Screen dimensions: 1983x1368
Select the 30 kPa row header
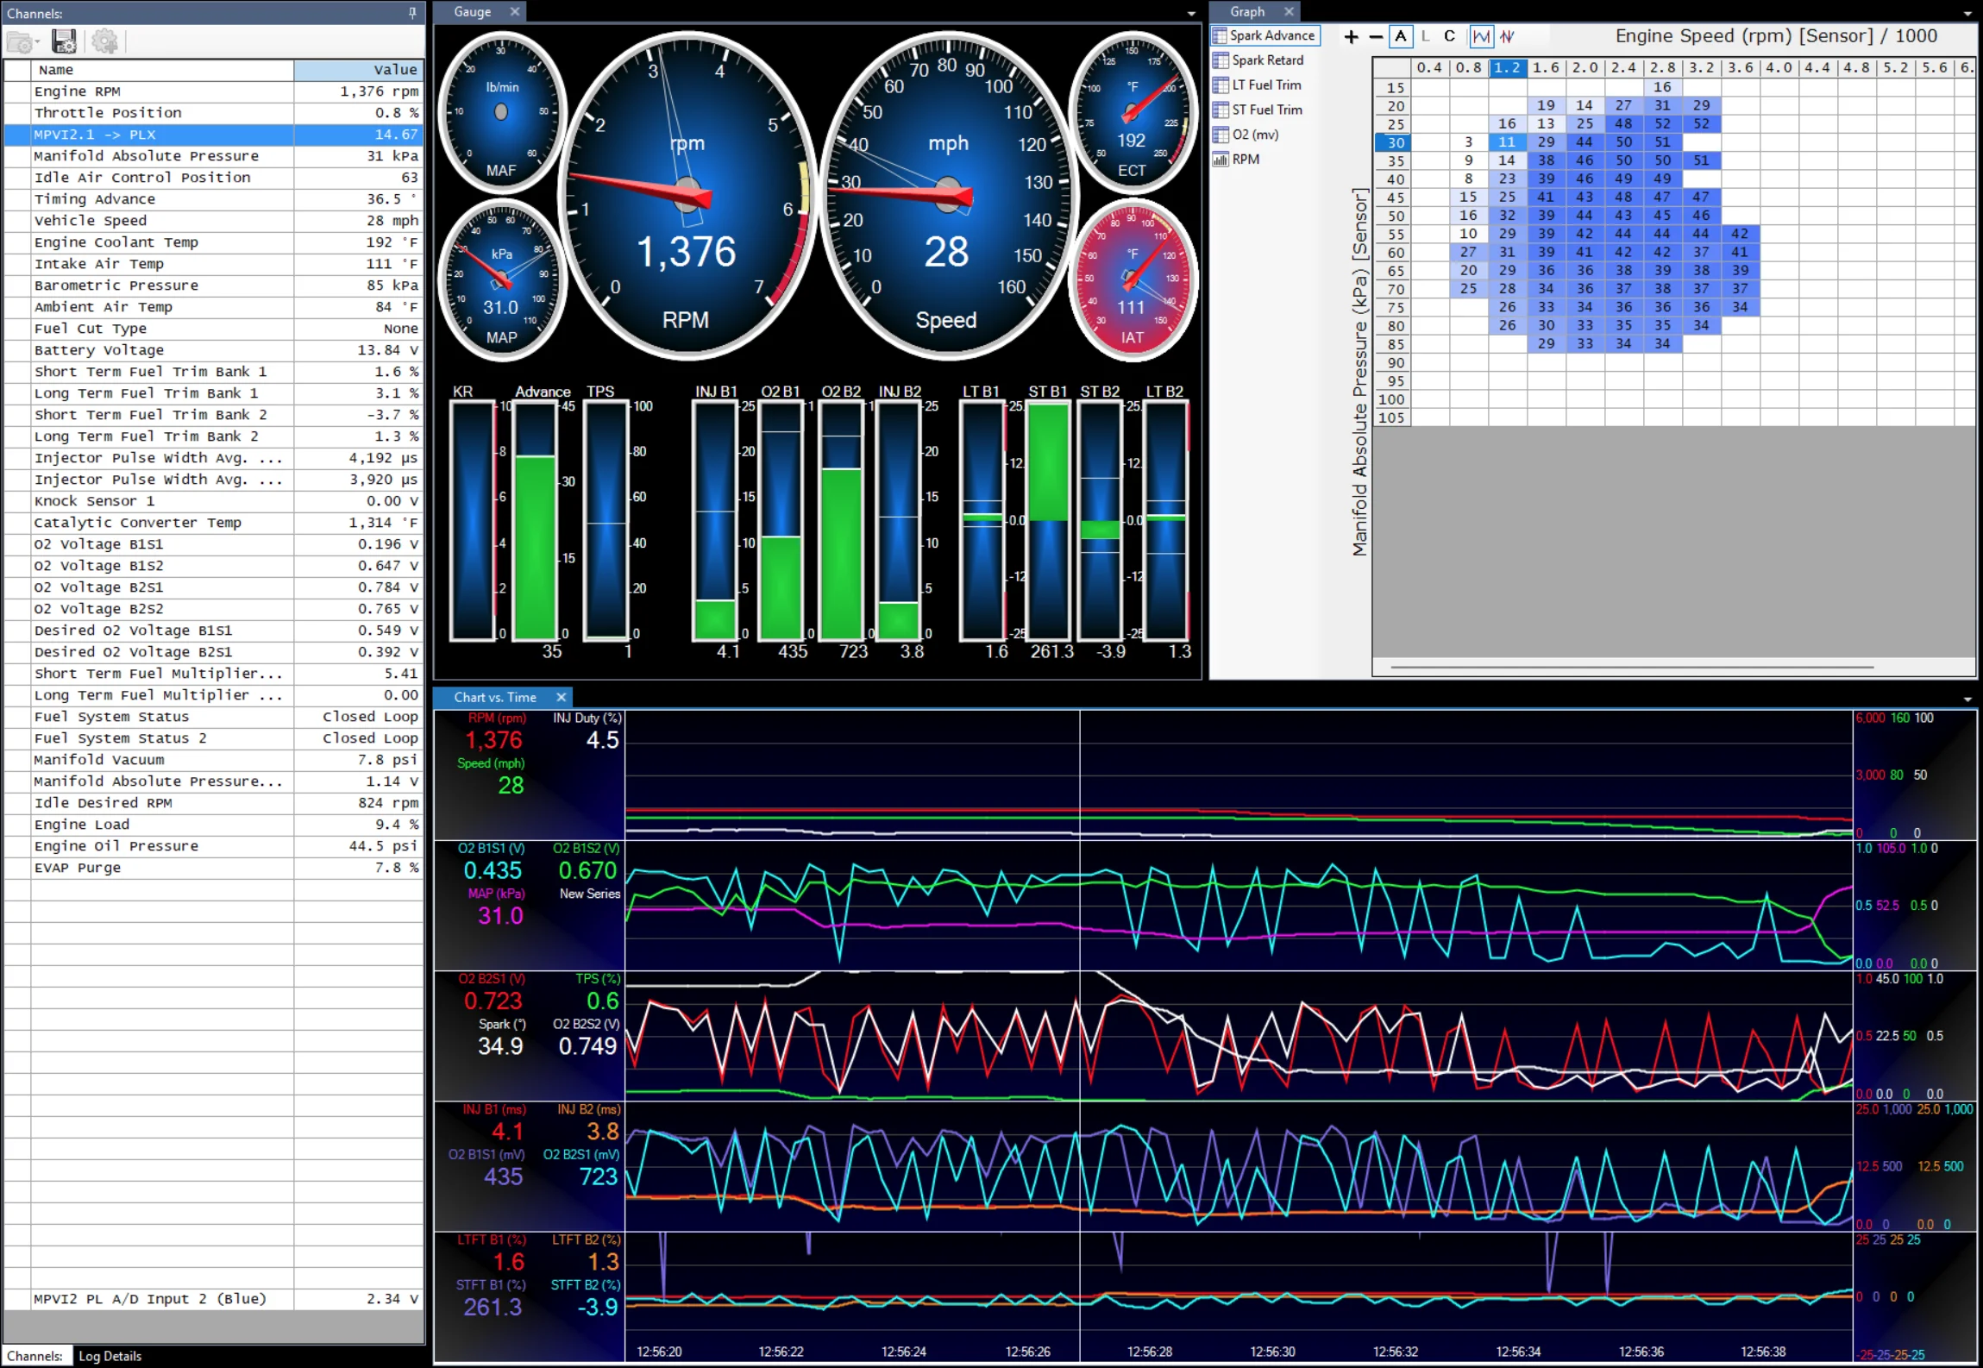tap(1395, 143)
